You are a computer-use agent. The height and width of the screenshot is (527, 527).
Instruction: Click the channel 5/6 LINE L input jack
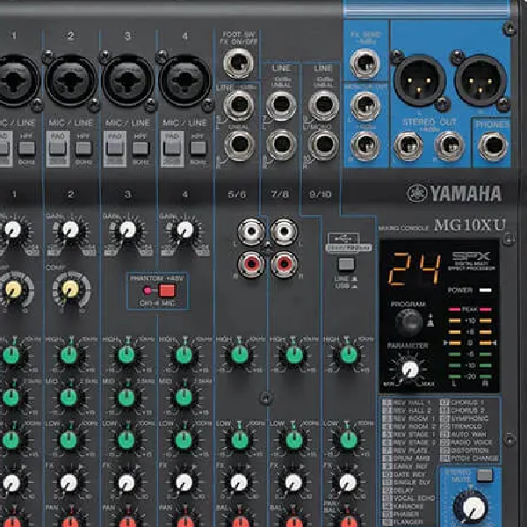pos(239,105)
